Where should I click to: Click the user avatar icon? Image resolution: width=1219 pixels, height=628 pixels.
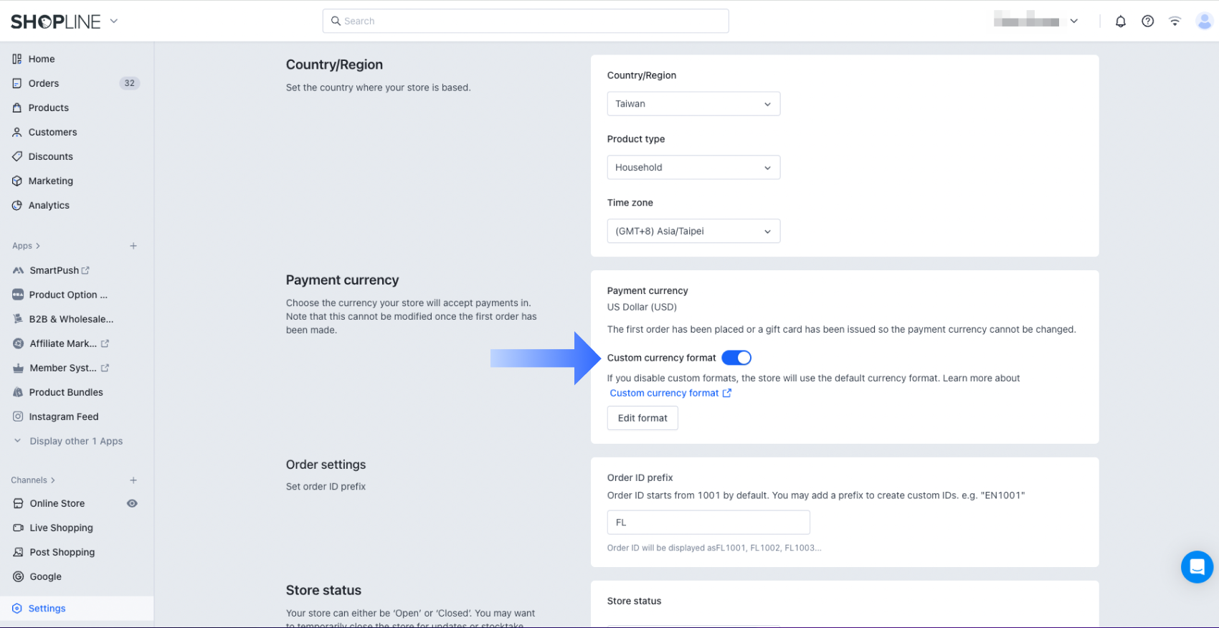tap(1204, 22)
